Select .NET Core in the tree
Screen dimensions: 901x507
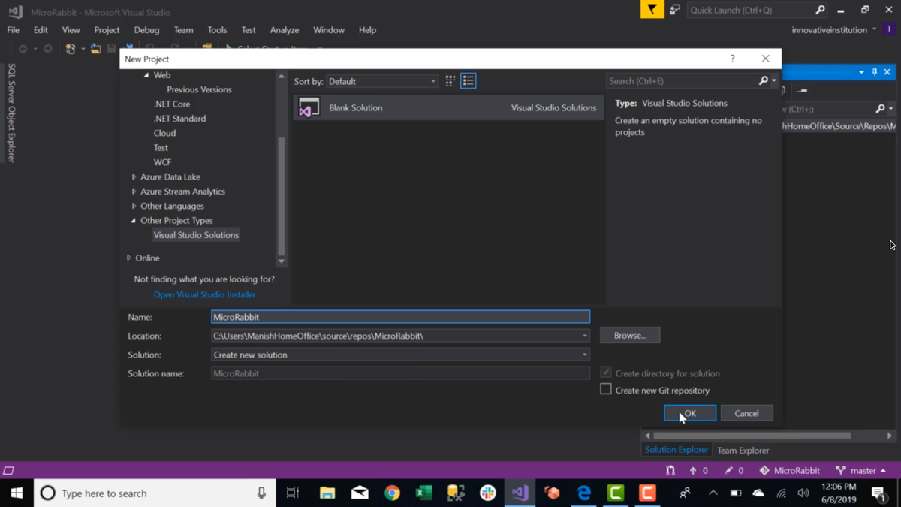pos(172,104)
